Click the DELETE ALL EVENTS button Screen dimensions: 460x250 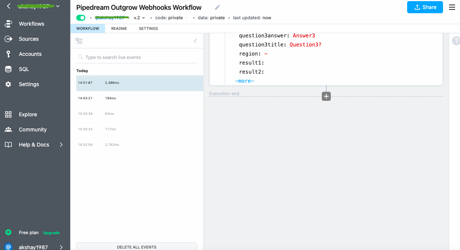(137, 247)
